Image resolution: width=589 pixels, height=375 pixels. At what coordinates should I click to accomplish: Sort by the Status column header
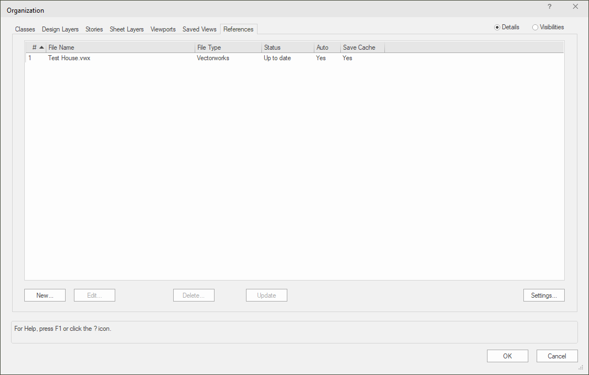pyautogui.click(x=287, y=47)
